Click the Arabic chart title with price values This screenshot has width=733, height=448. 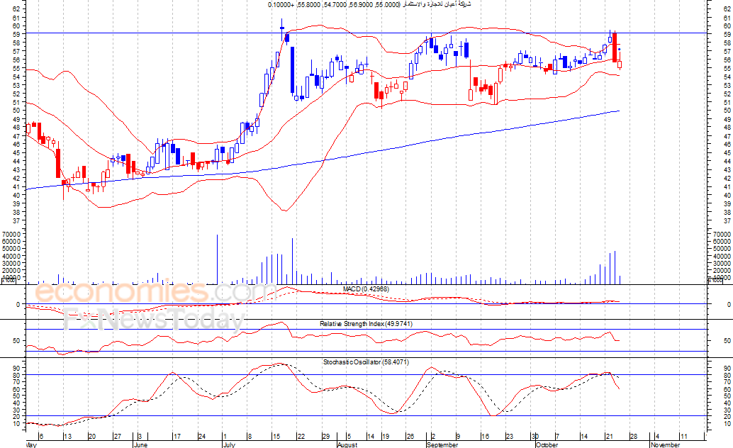click(x=369, y=4)
